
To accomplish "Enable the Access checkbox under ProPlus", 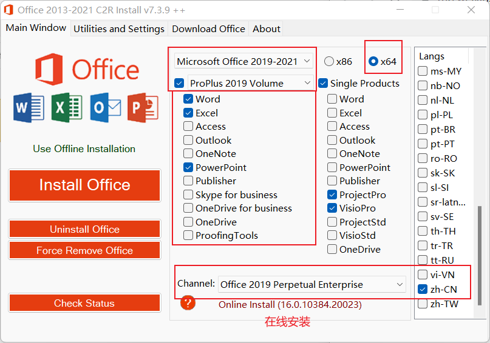I will point(188,127).
